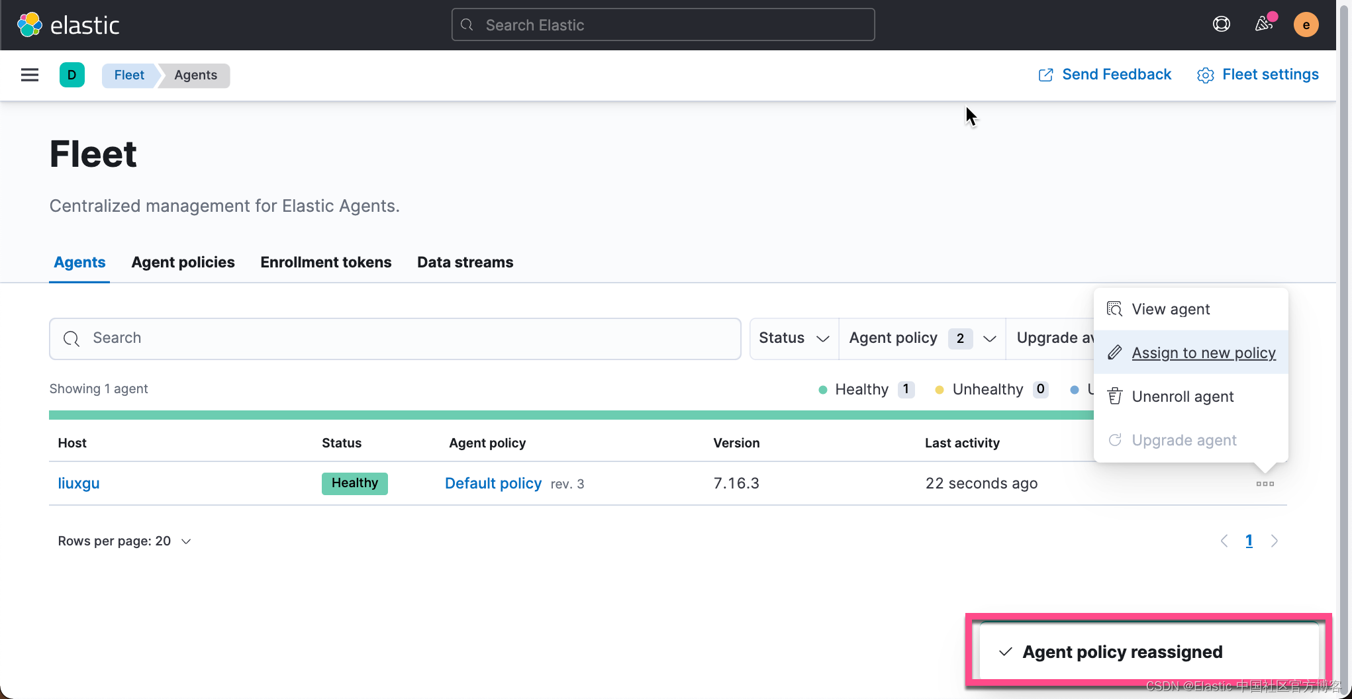Choose Unenroll agent from the menu

1183,396
